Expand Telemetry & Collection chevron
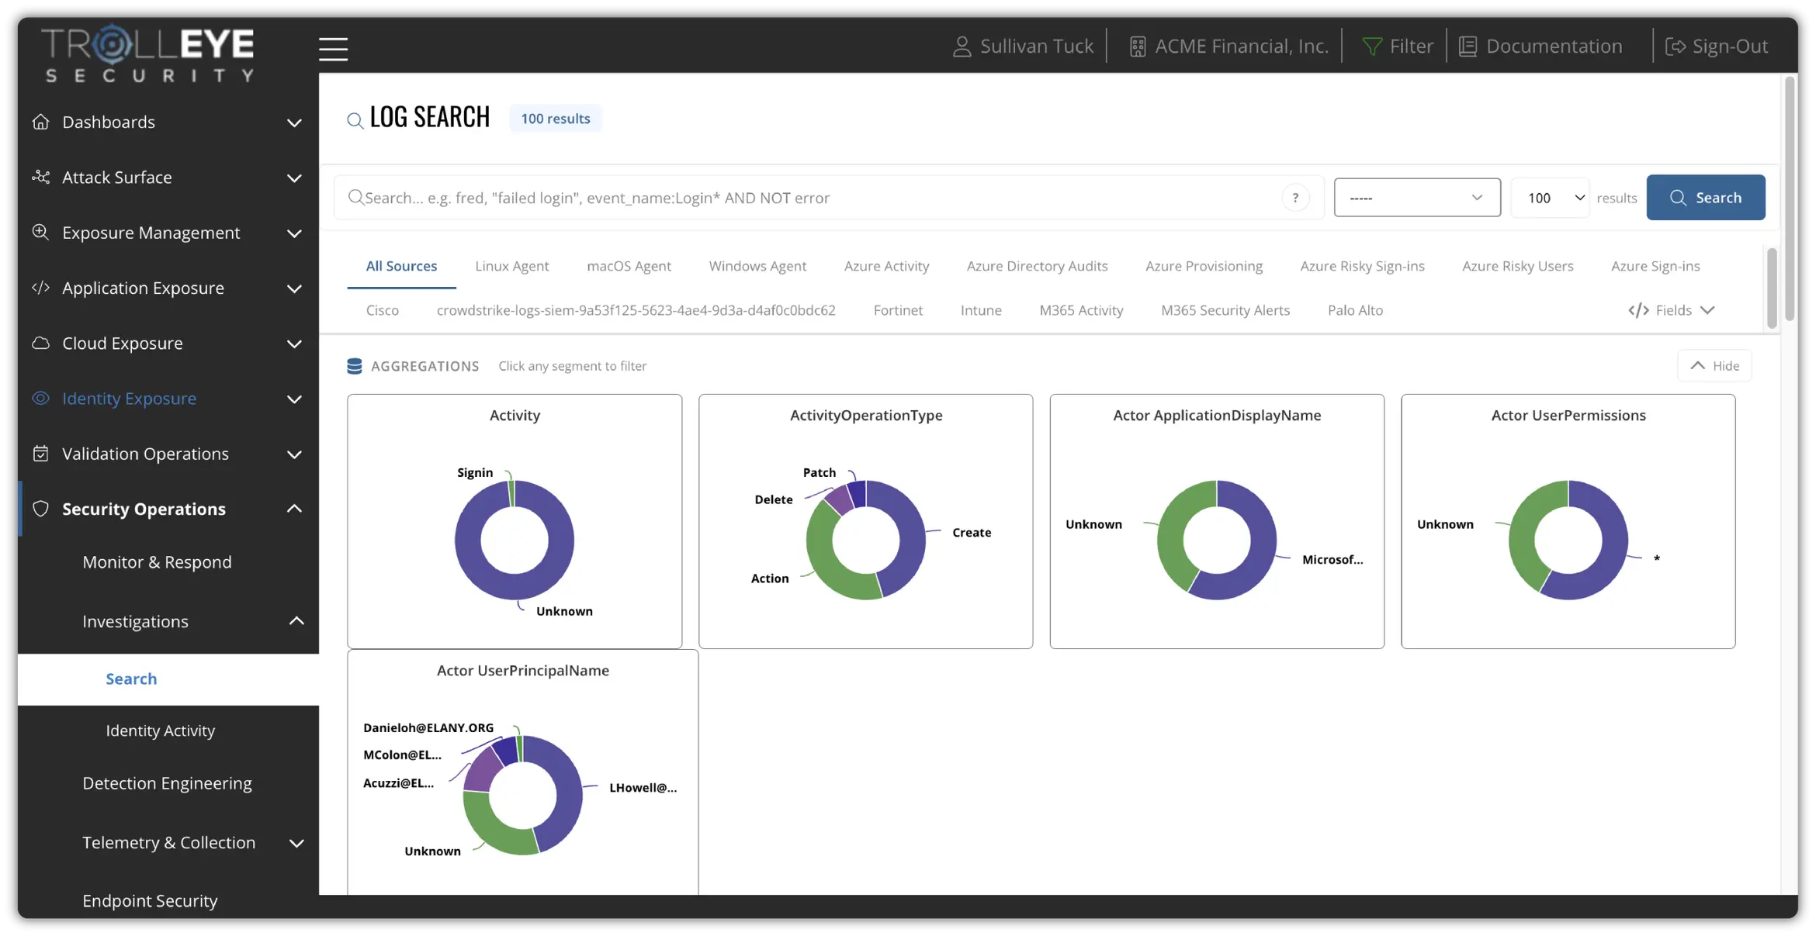 [296, 843]
